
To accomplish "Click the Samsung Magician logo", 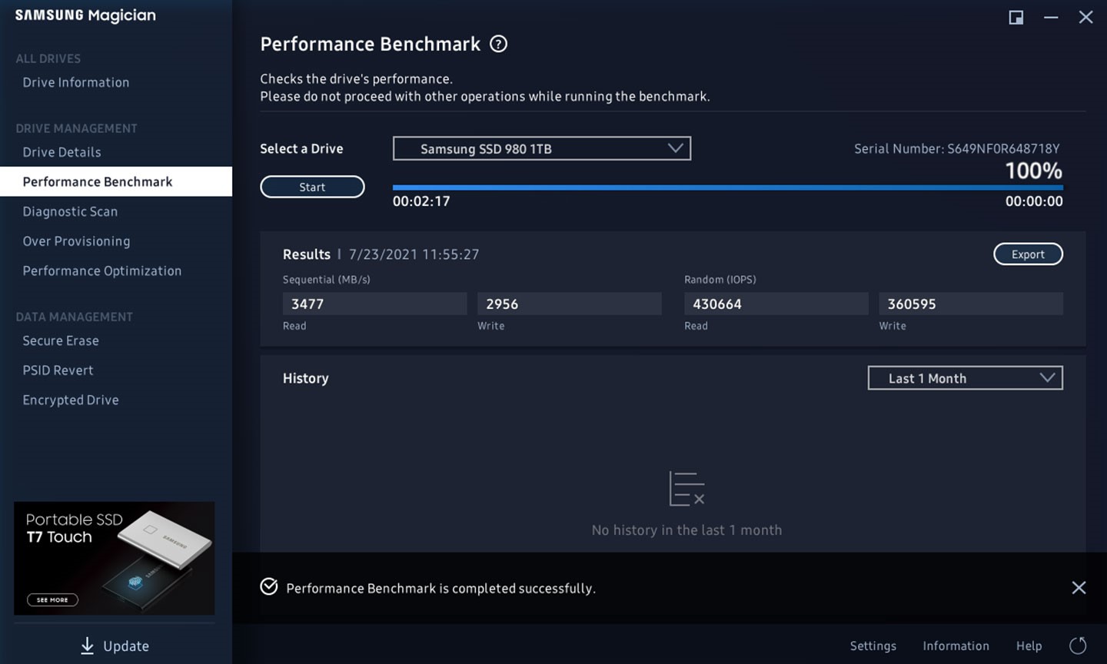I will coord(85,15).
